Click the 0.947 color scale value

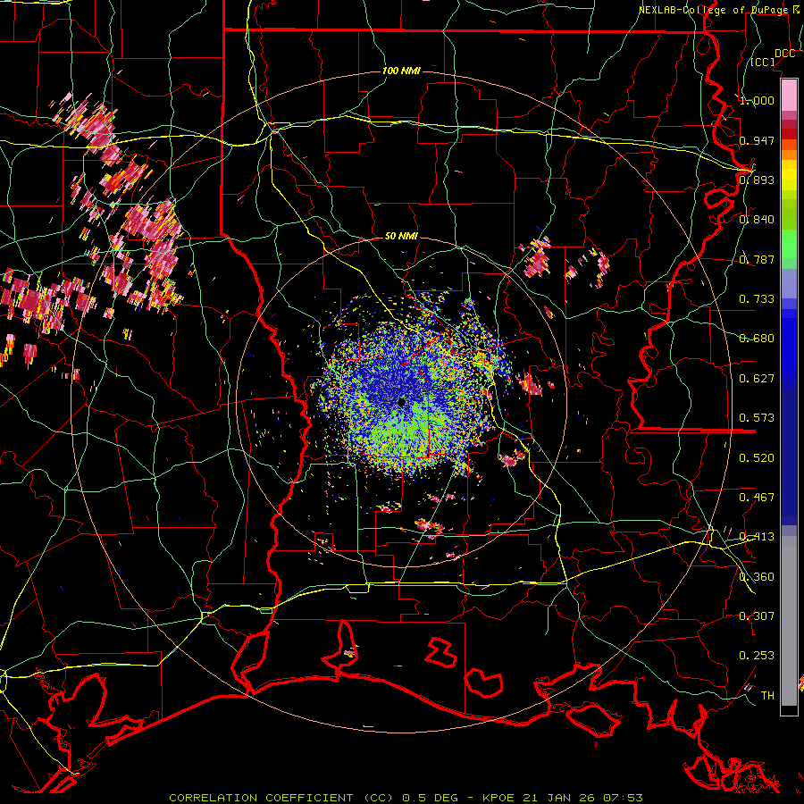click(757, 140)
